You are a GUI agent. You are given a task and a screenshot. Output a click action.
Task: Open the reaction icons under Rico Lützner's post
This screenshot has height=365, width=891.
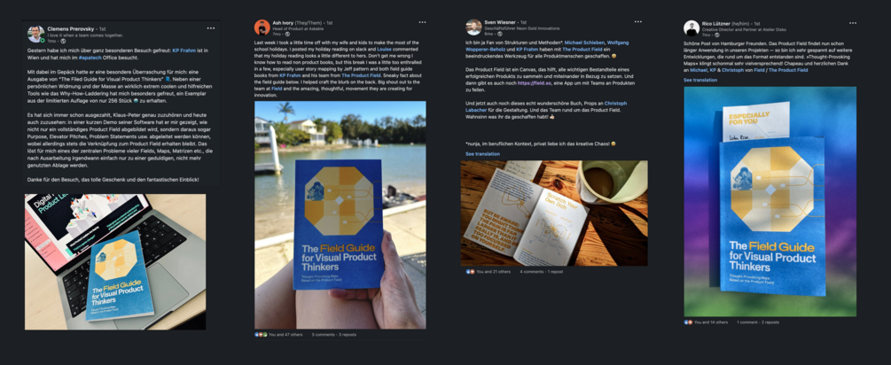click(687, 322)
